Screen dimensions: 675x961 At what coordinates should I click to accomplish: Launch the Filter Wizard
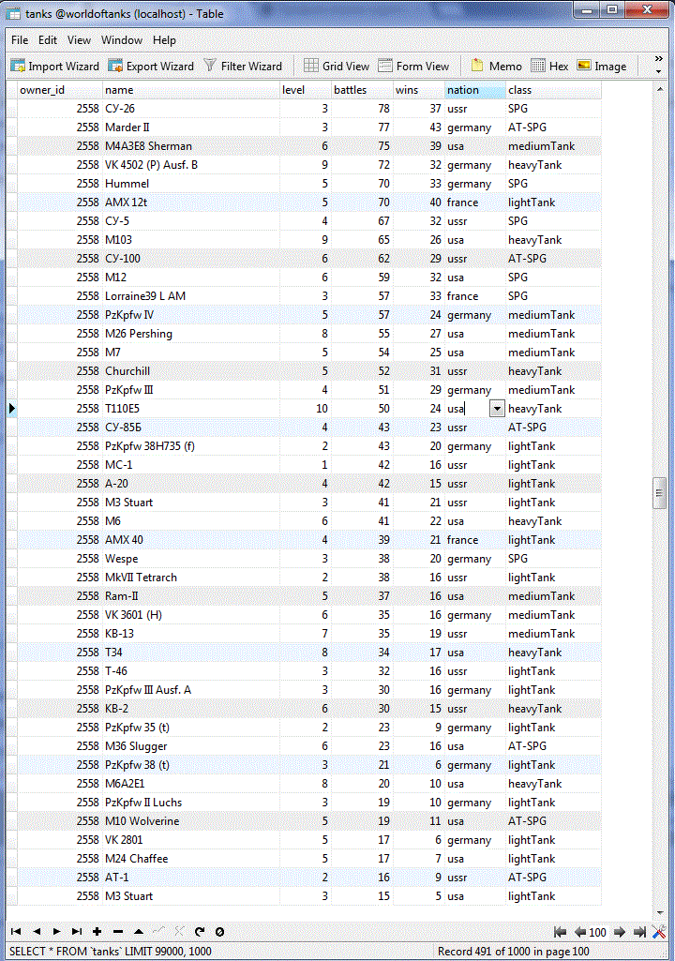coord(243,66)
